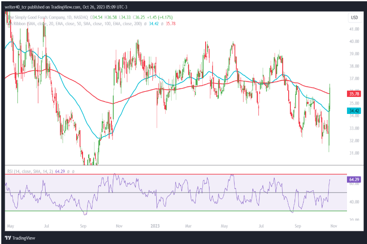367x244 pixels.
Task: Click the blue 34.42 price label
Action: (x=354, y=111)
